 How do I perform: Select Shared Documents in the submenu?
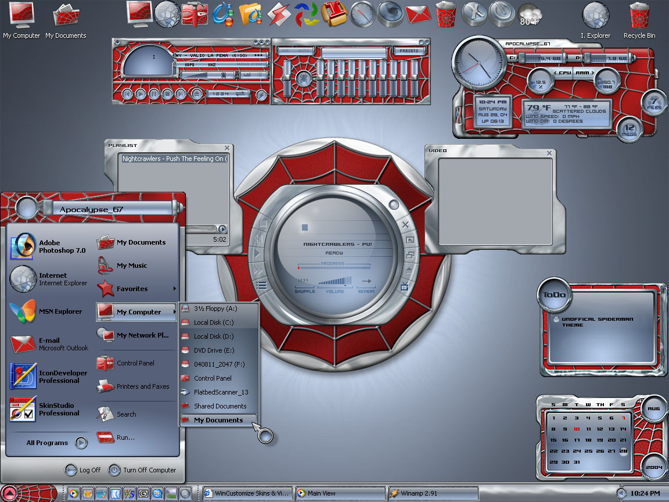coord(220,406)
